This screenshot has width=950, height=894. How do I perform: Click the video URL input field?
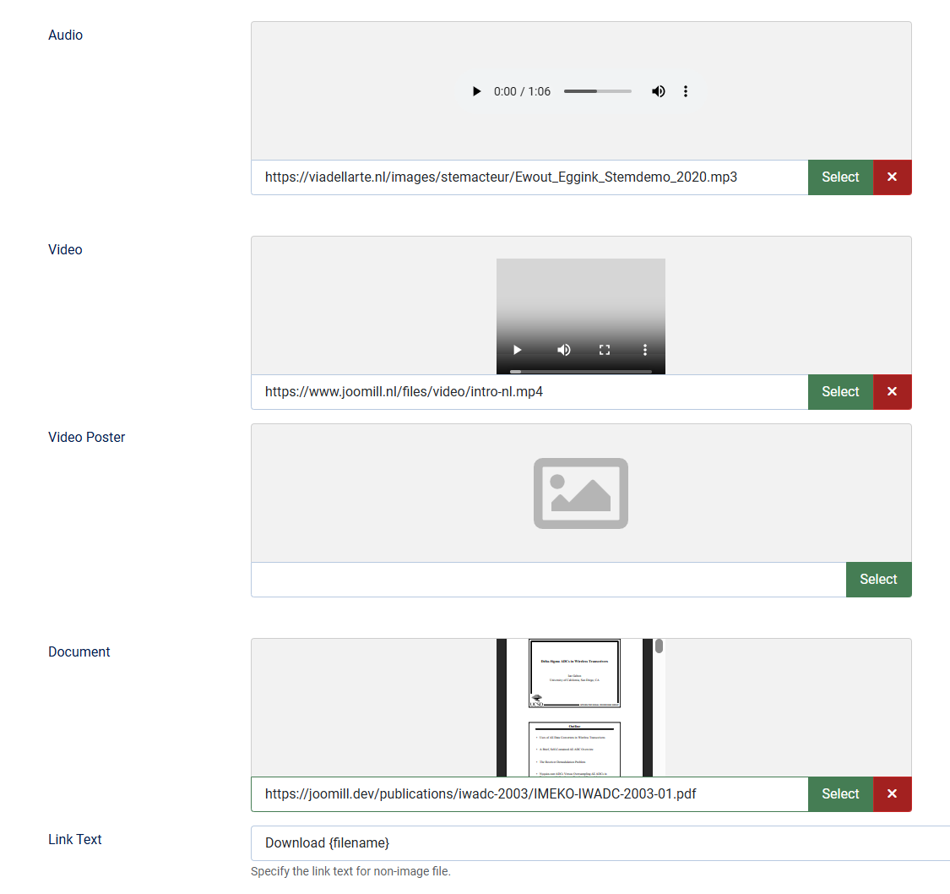[507, 391]
